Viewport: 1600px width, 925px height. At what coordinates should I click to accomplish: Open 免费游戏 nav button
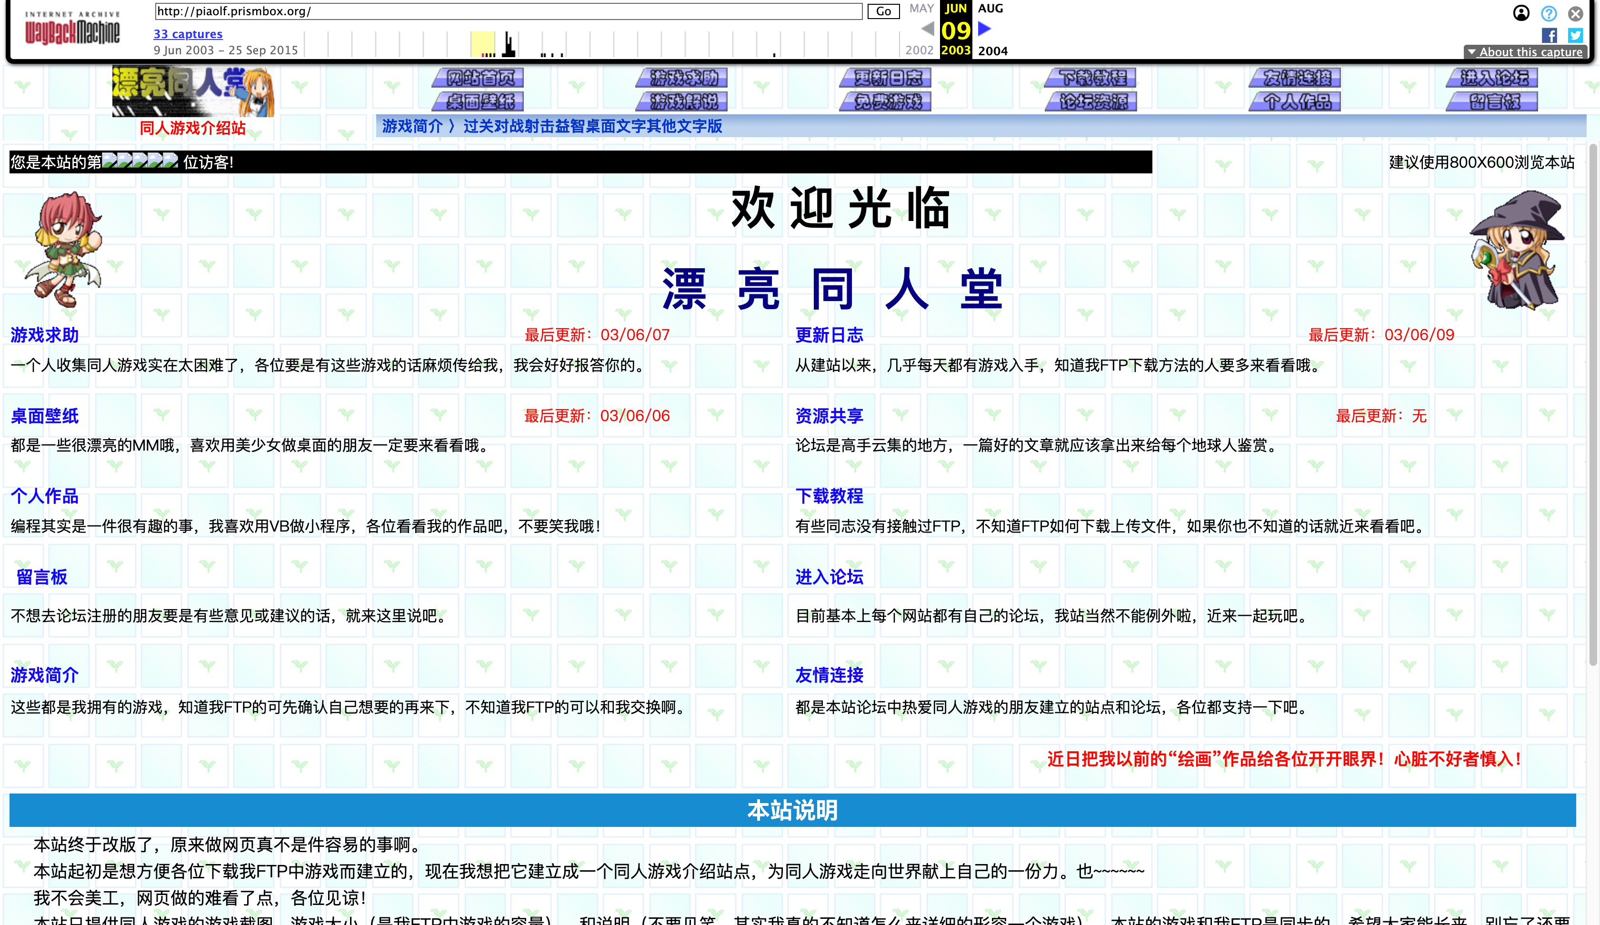pos(886,101)
